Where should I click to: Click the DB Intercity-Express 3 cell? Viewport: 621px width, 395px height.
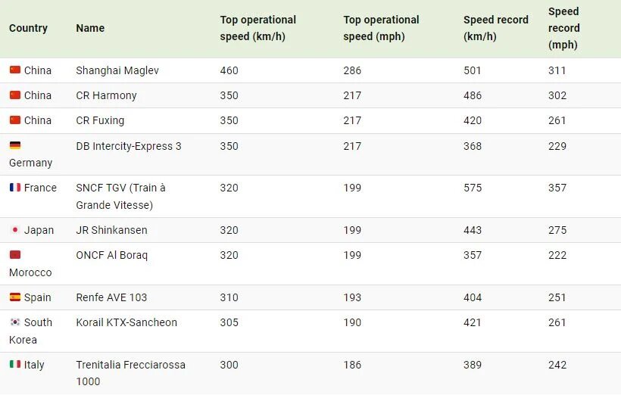pyautogui.click(x=129, y=146)
